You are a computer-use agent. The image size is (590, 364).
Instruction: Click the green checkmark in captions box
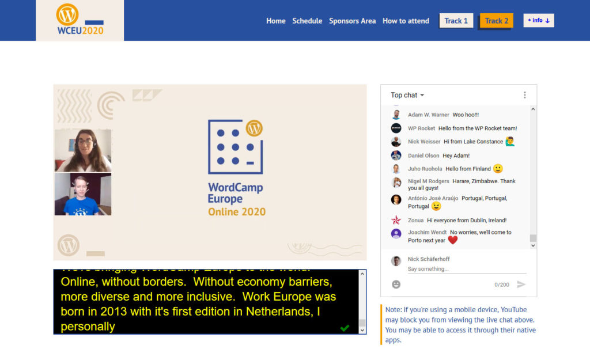click(345, 328)
